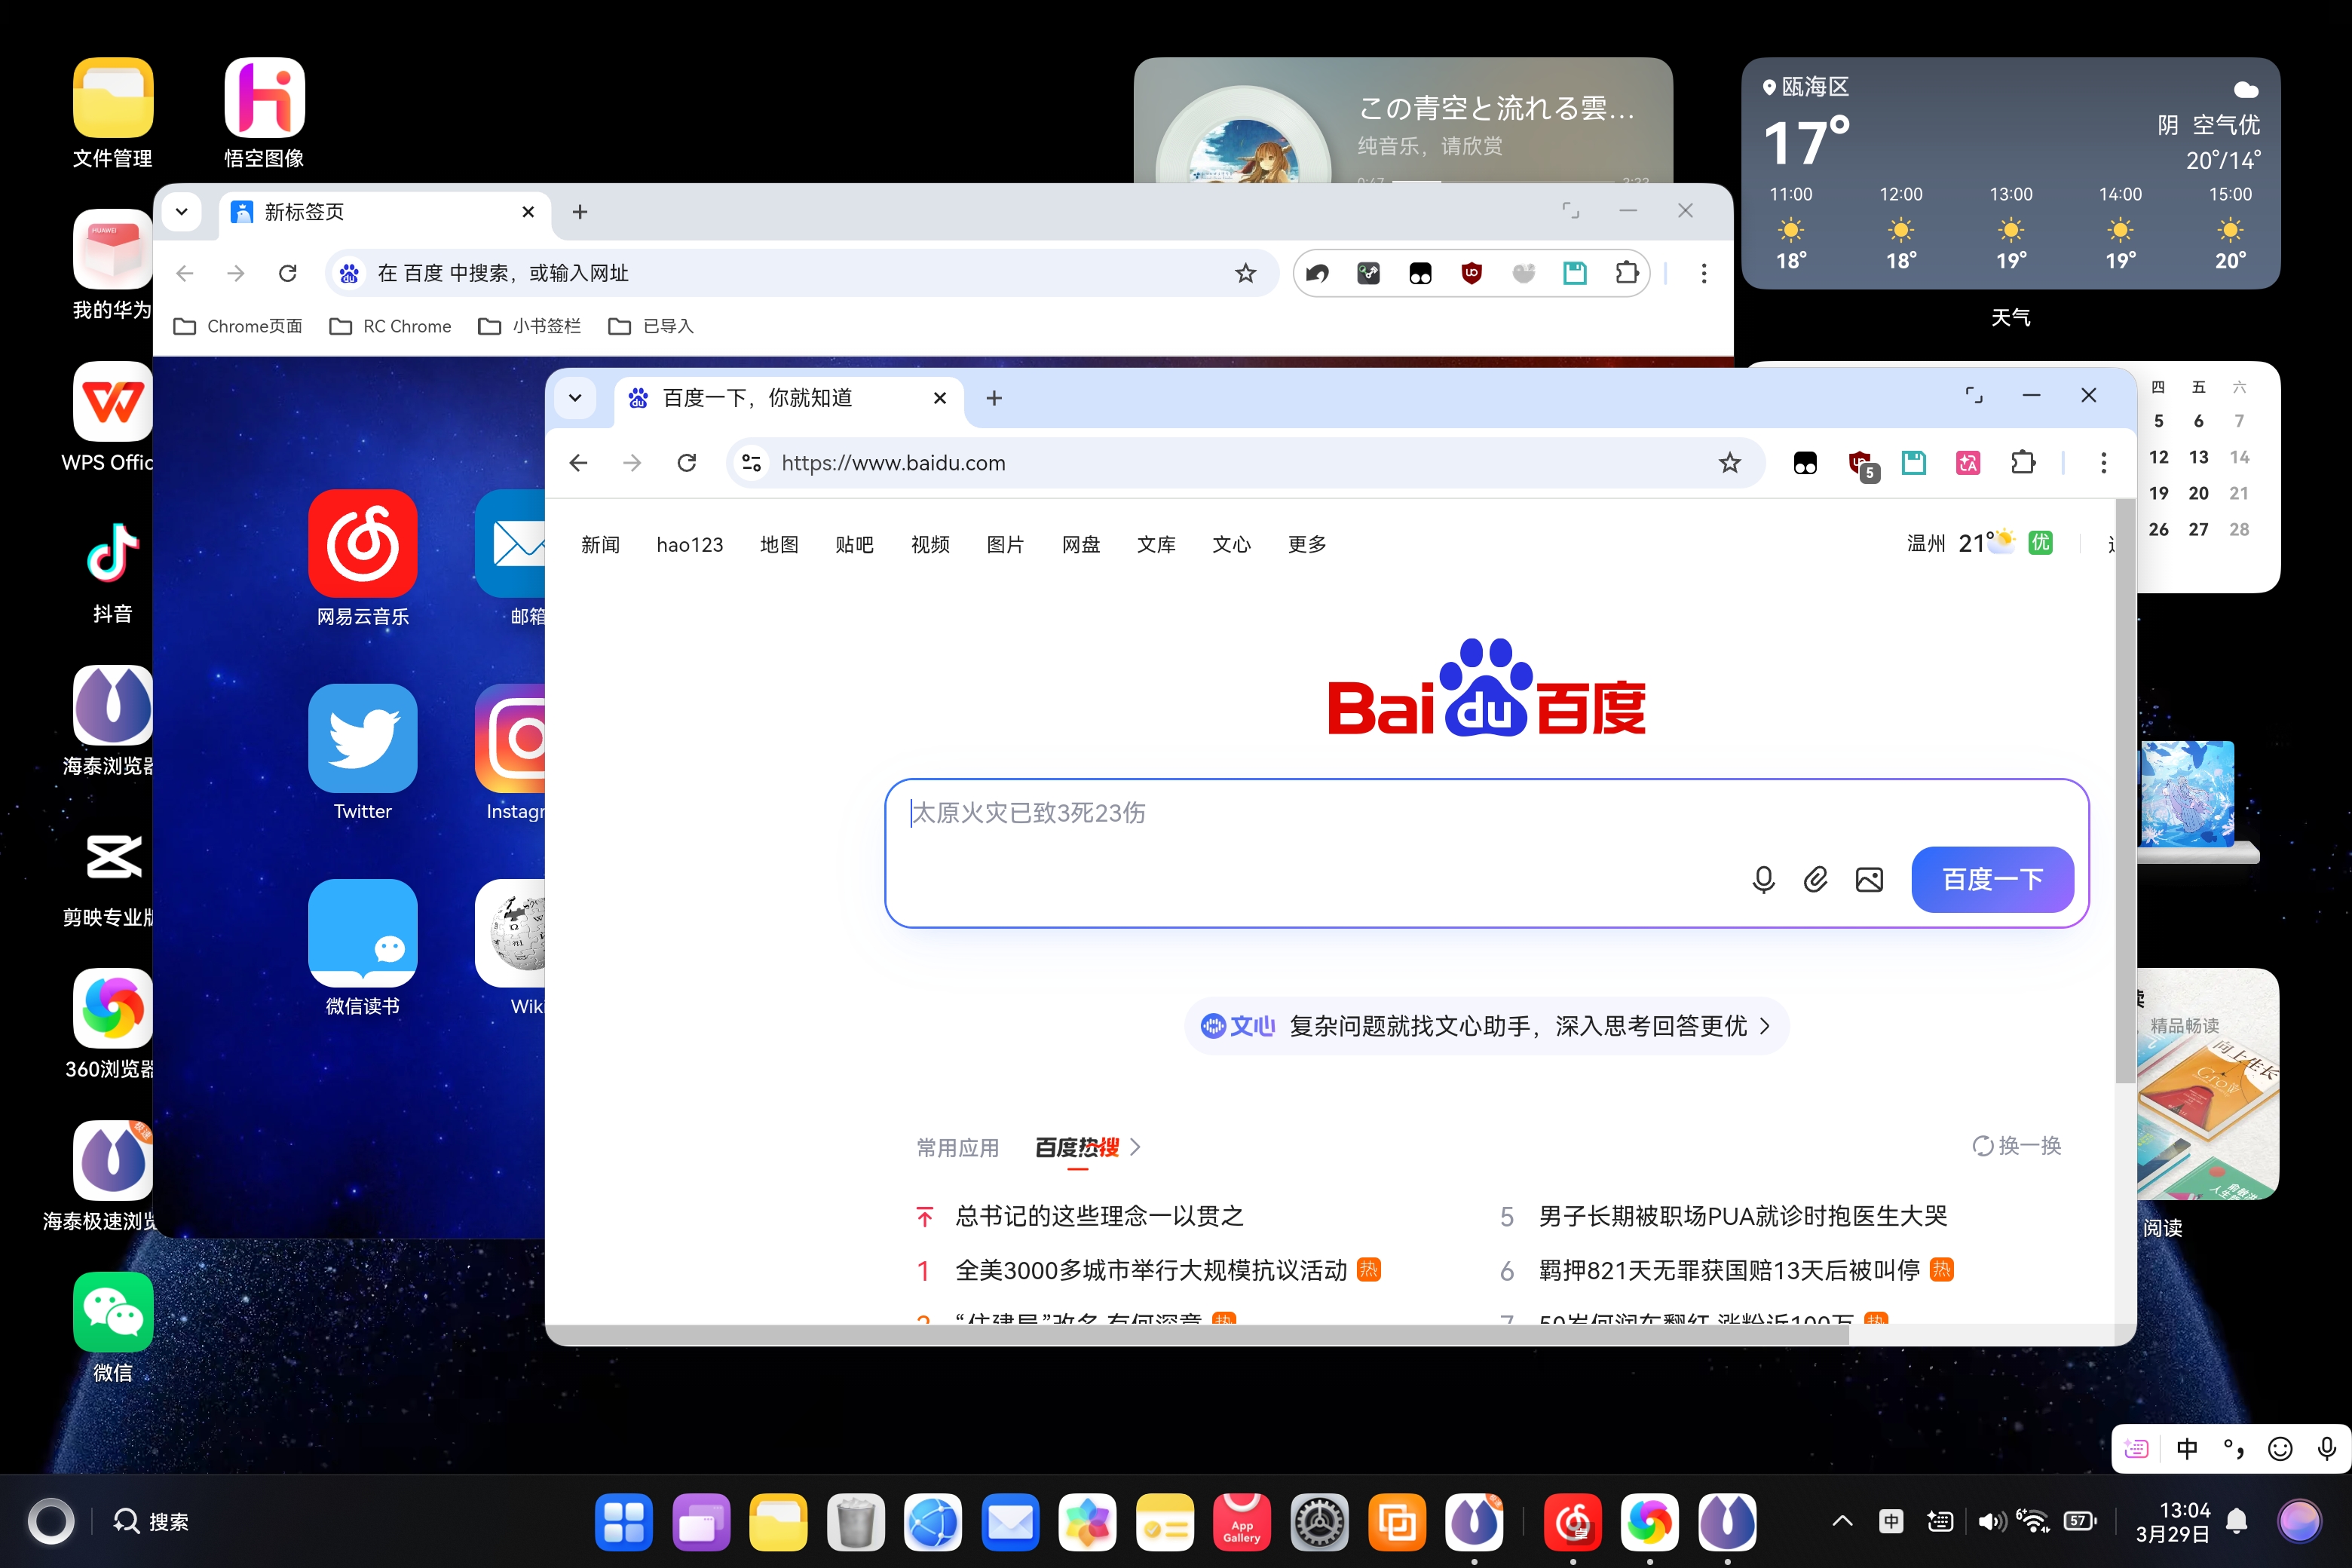This screenshot has height=1568, width=2352.
Task: Bookmark baidu.com with the star icon
Action: pyautogui.click(x=1730, y=463)
